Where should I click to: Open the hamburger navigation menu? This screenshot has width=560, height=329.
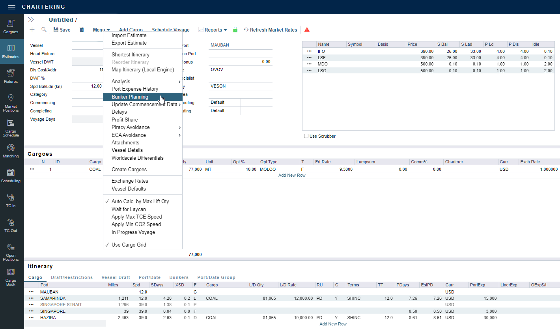coord(11,7)
